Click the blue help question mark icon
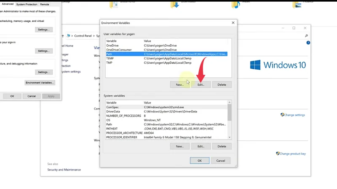This screenshot has height=189, width=337. pyautogui.click(x=308, y=43)
